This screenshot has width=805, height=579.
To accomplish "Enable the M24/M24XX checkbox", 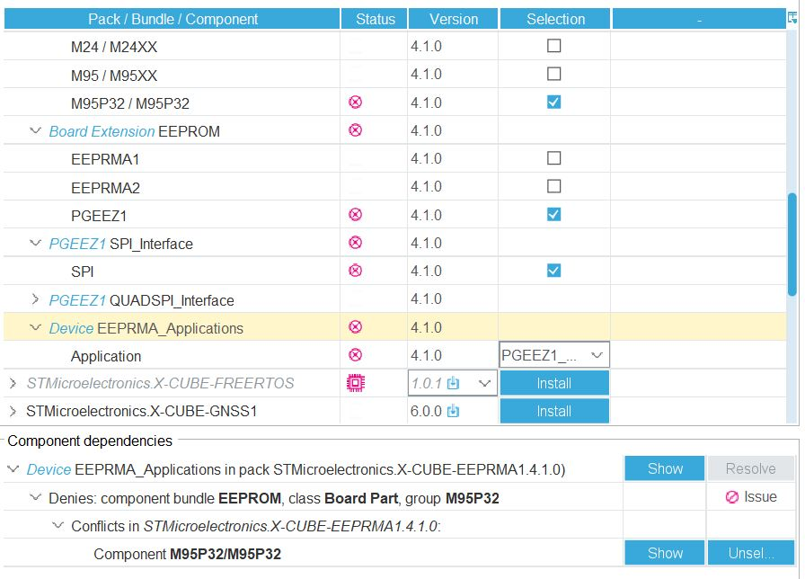I will 554,46.
